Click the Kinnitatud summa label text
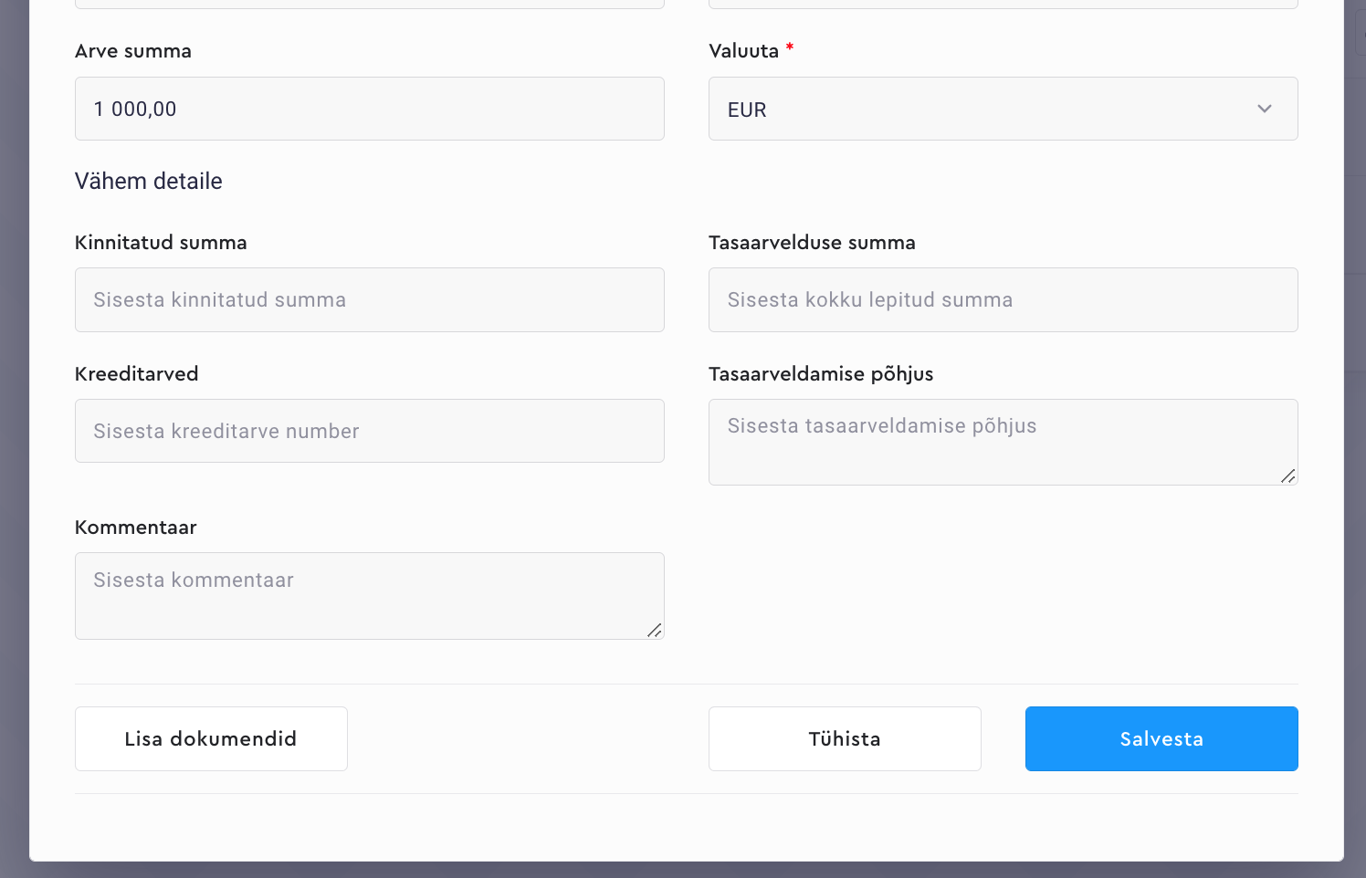This screenshot has height=878, width=1366. (161, 243)
